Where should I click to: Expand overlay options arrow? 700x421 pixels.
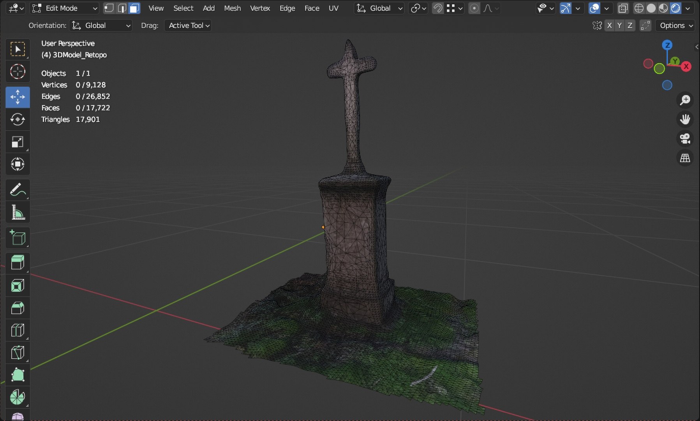[x=607, y=8]
